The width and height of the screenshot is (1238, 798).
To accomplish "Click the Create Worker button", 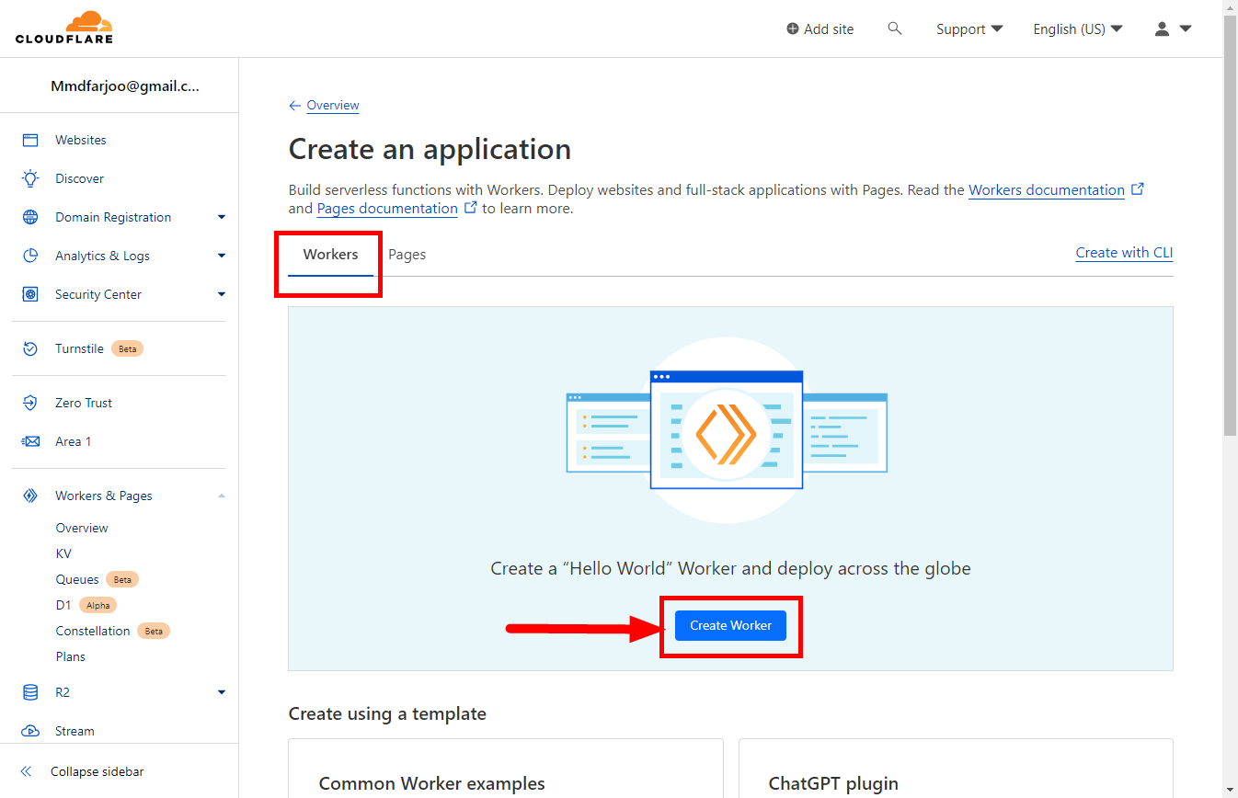I will point(731,625).
